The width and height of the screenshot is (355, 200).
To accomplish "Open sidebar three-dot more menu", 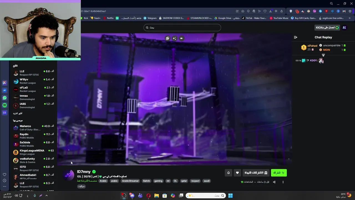I will click(4, 187).
